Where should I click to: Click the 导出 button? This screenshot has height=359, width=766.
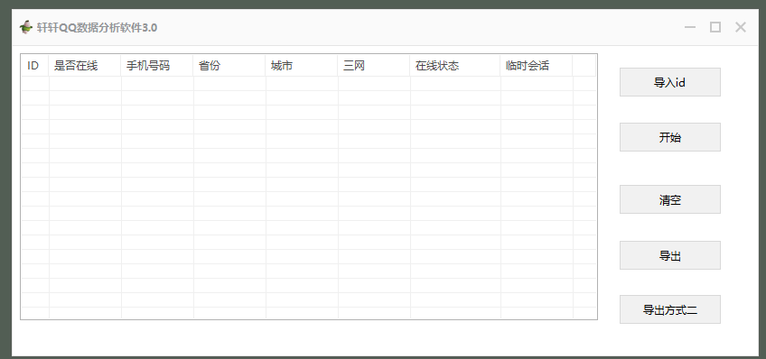pos(669,255)
